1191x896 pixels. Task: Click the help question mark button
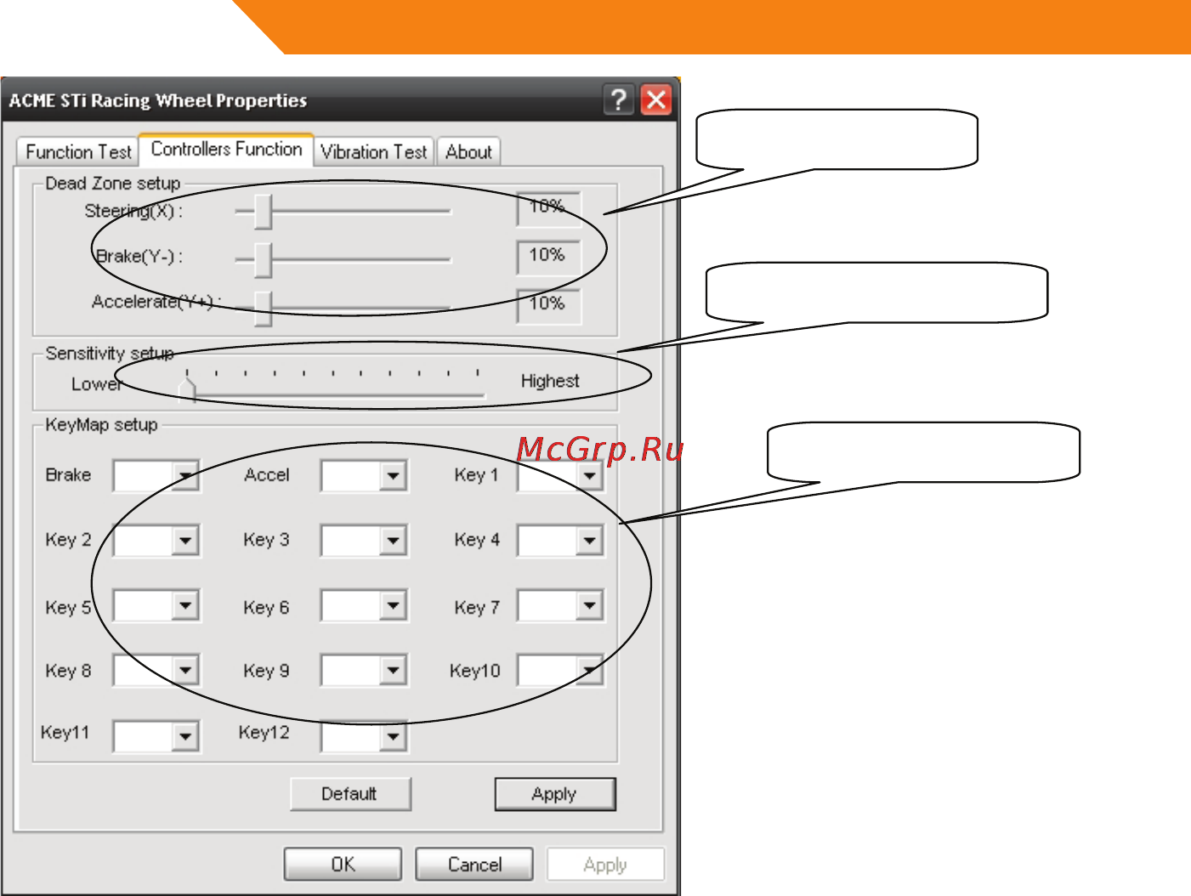pos(618,99)
